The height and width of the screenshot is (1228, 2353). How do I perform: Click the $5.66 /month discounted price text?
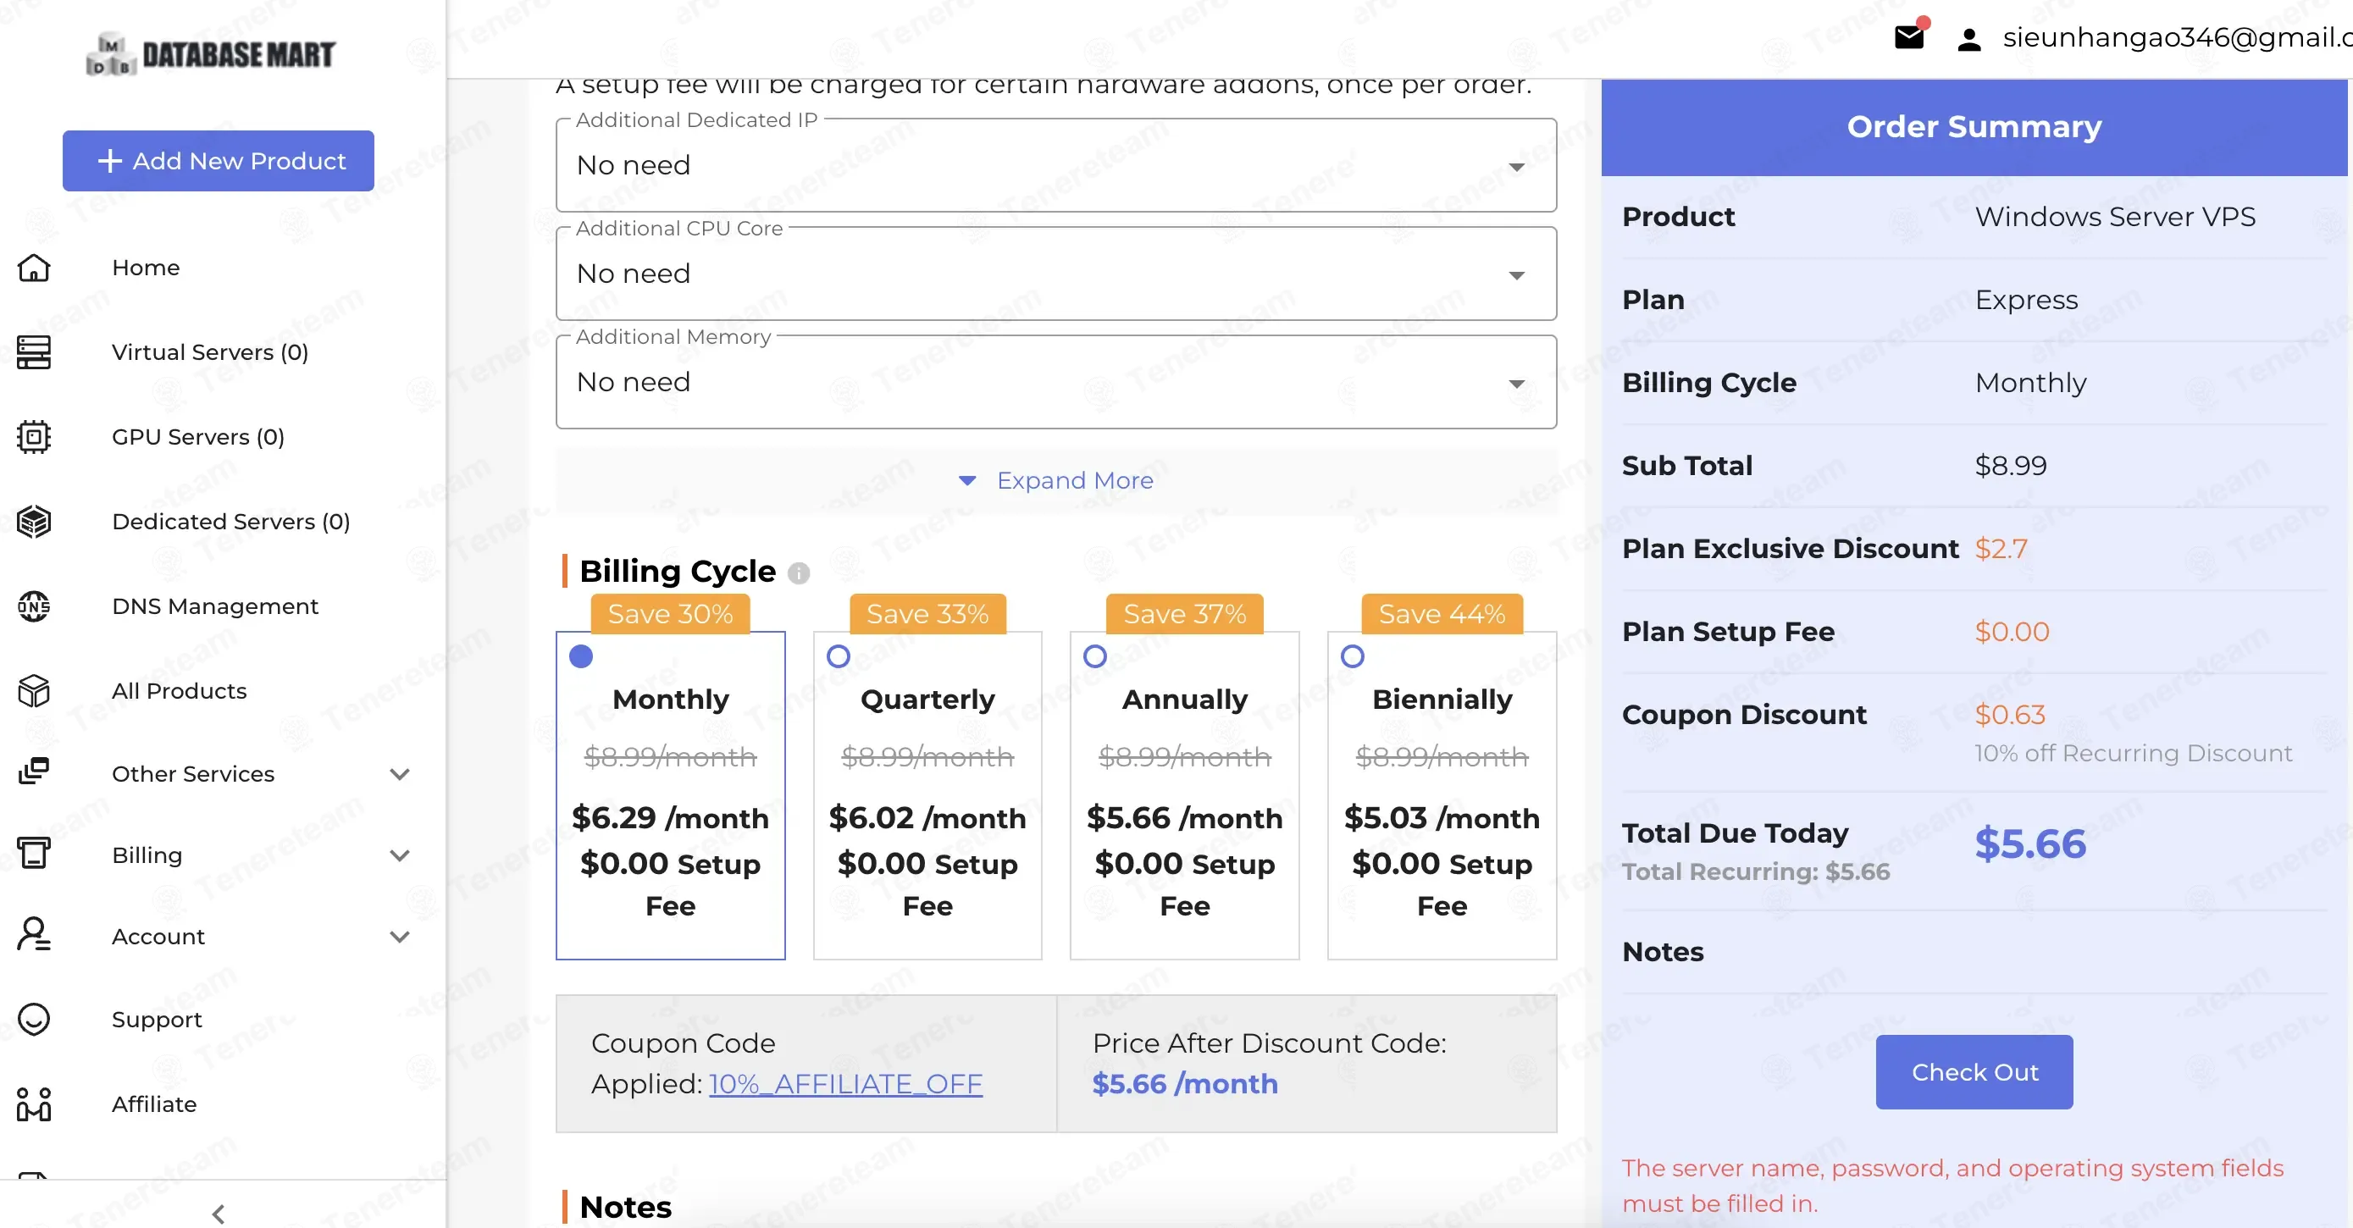tap(1186, 1084)
